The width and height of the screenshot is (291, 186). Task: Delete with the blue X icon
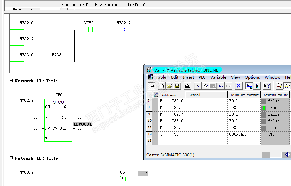click(x=238, y=86)
